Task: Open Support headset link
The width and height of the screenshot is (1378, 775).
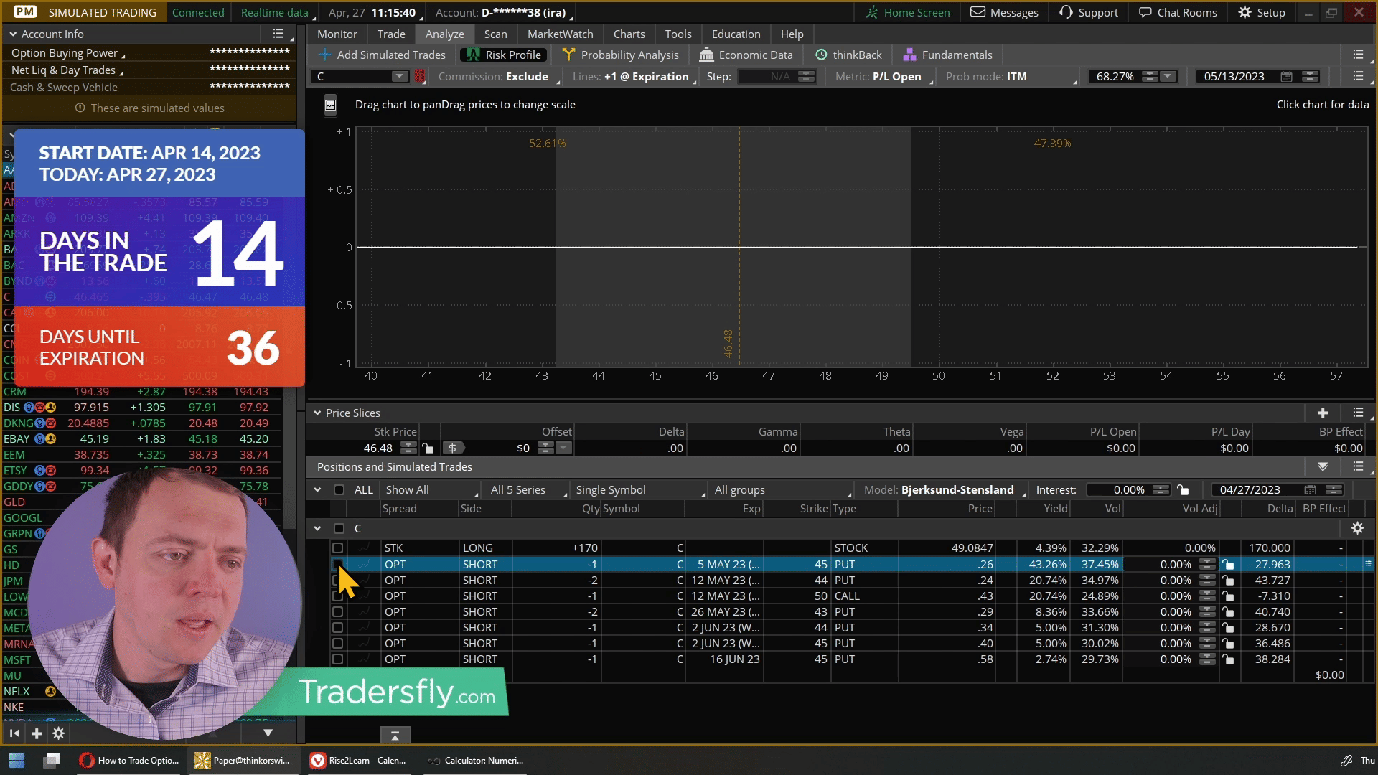Action: pos(1089,12)
